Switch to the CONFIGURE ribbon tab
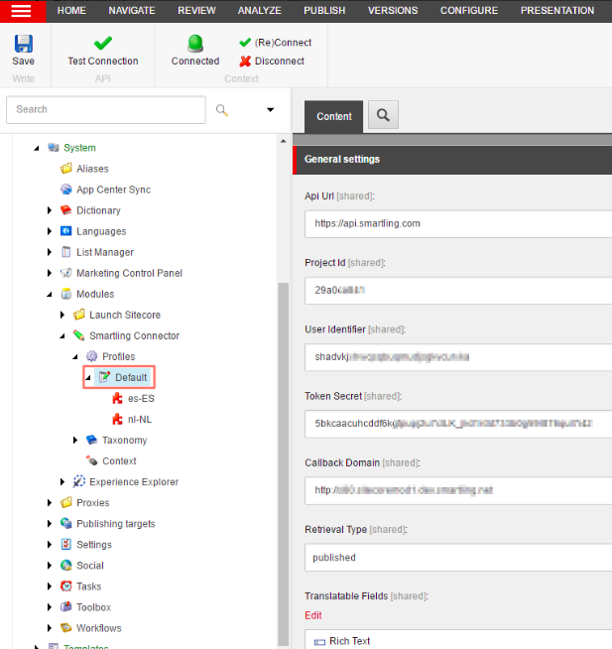 click(468, 11)
